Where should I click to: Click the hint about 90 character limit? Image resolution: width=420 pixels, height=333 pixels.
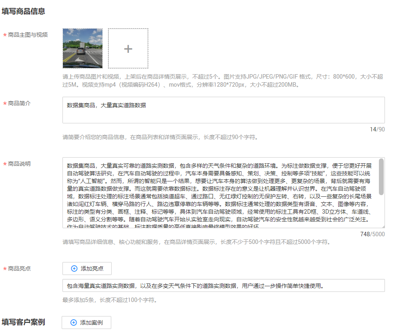pyautogui.click(x=161, y=137)
